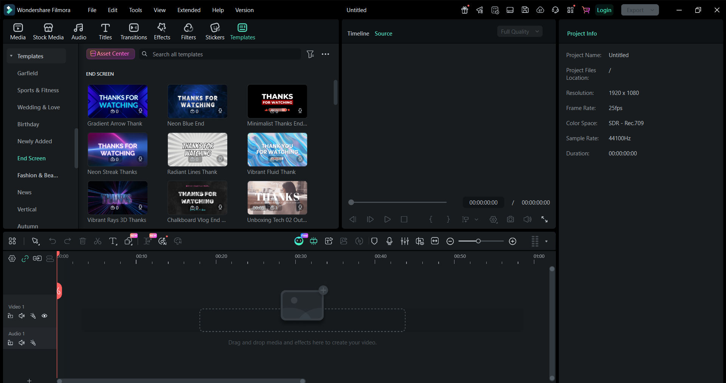This screenshot has height=383, width=726.
Task: Collapse the Templates tree category
Action: pyautogui.click(x=11, y=56)
